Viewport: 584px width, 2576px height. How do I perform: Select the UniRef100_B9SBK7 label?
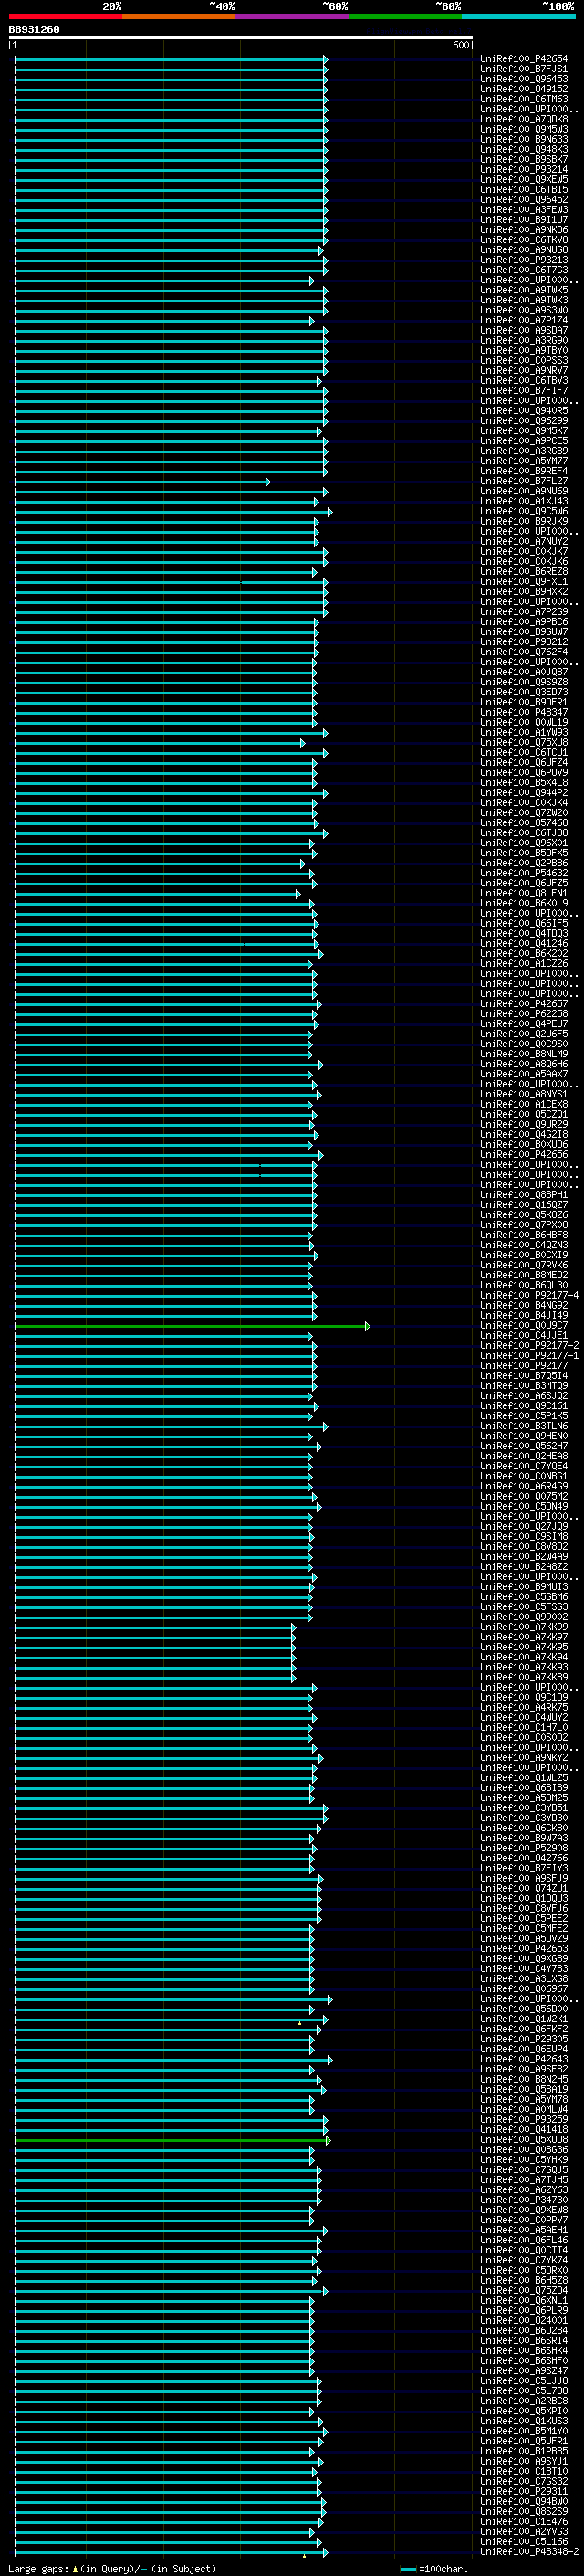pyautogui.click(x=524, y=159)
